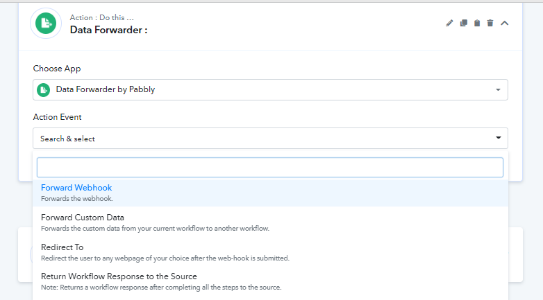Viewport: 543px width, 300px height.
Task: Focus the event search input field
Action: (270, 167)
